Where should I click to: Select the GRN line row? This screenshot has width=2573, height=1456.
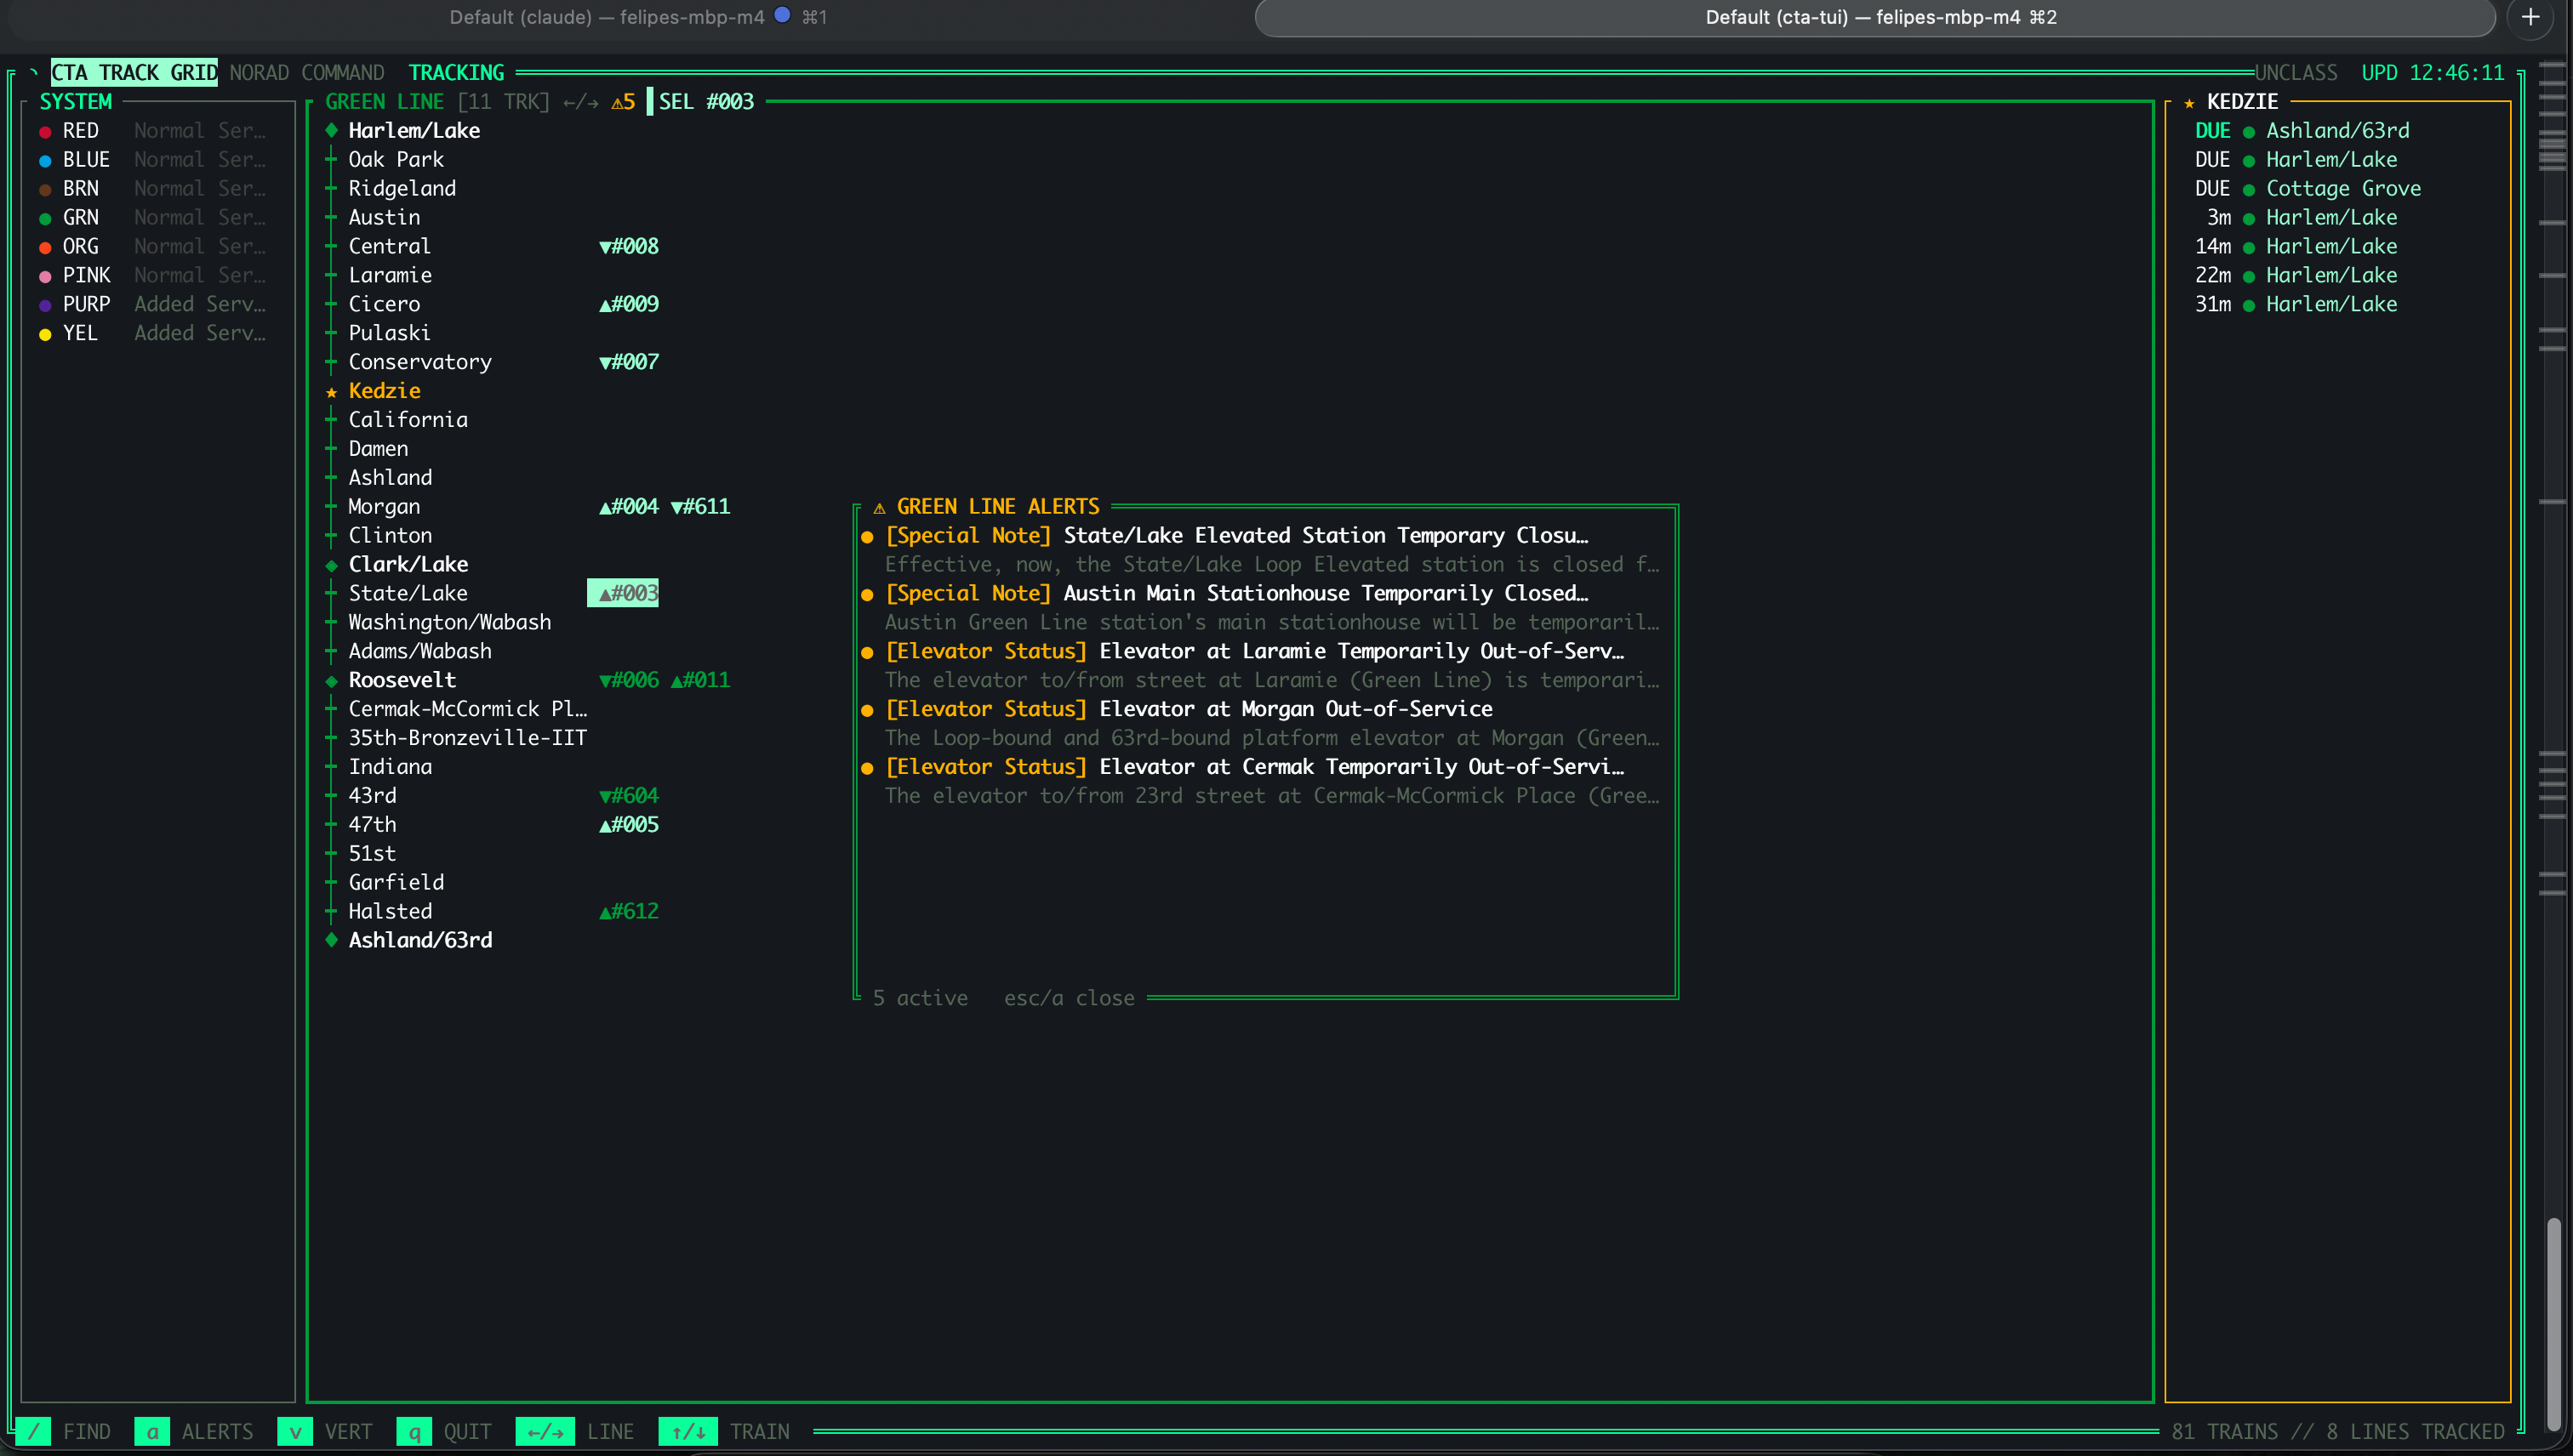pyautogui.click(x=152, y=218)
